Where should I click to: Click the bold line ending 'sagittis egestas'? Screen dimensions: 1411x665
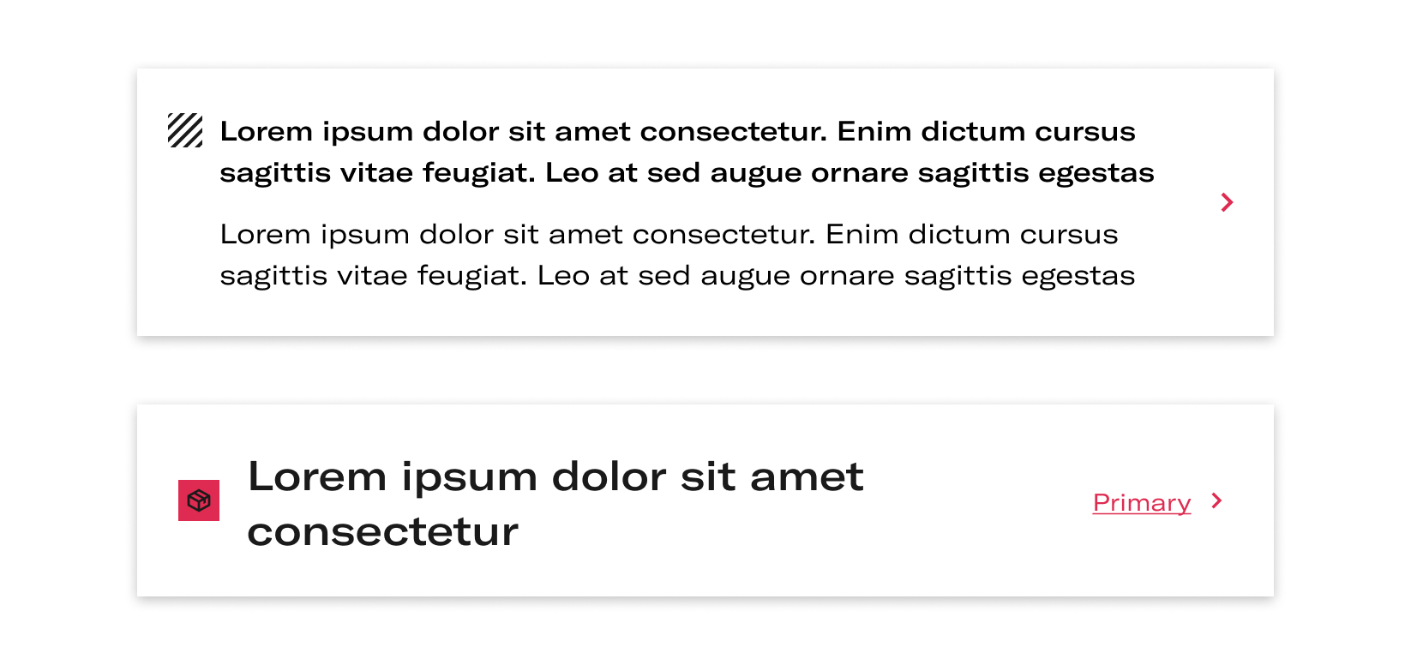tap(687, 173)
